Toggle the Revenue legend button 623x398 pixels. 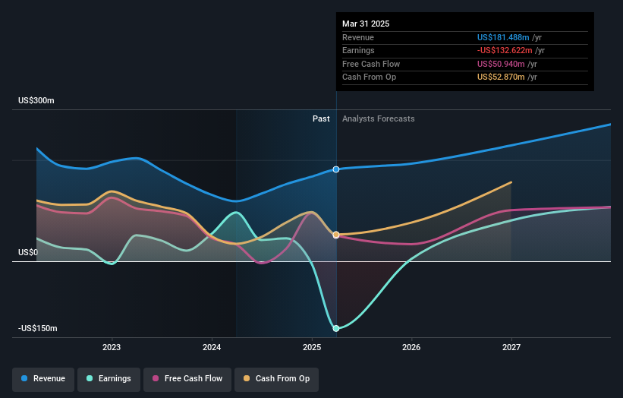[43, 379]
